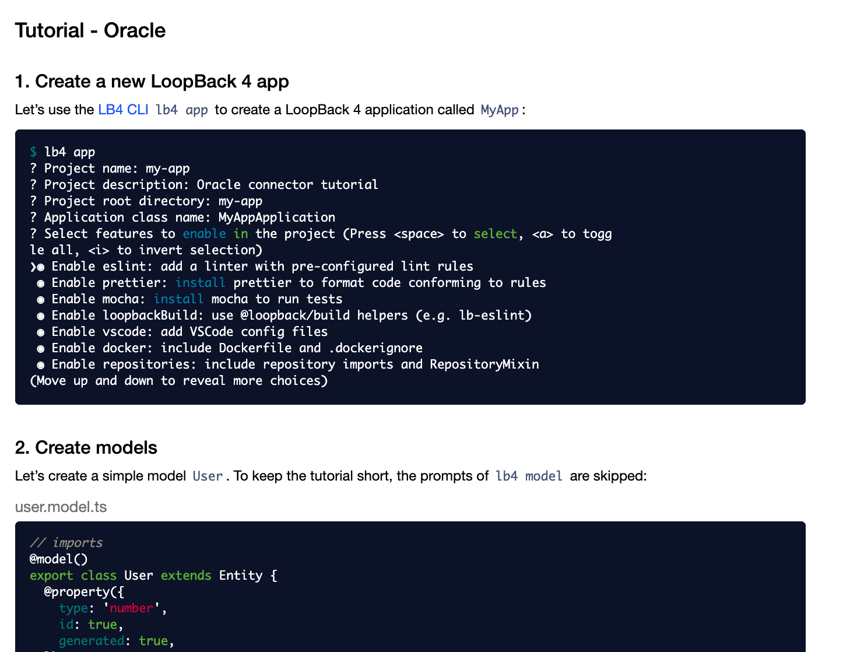Click the 'generated: true,' code line

click(117, 641)
